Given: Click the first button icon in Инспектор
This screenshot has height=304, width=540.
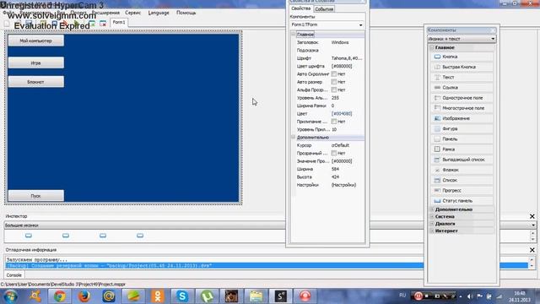Looking at the screenshot, I should point(29,236).
